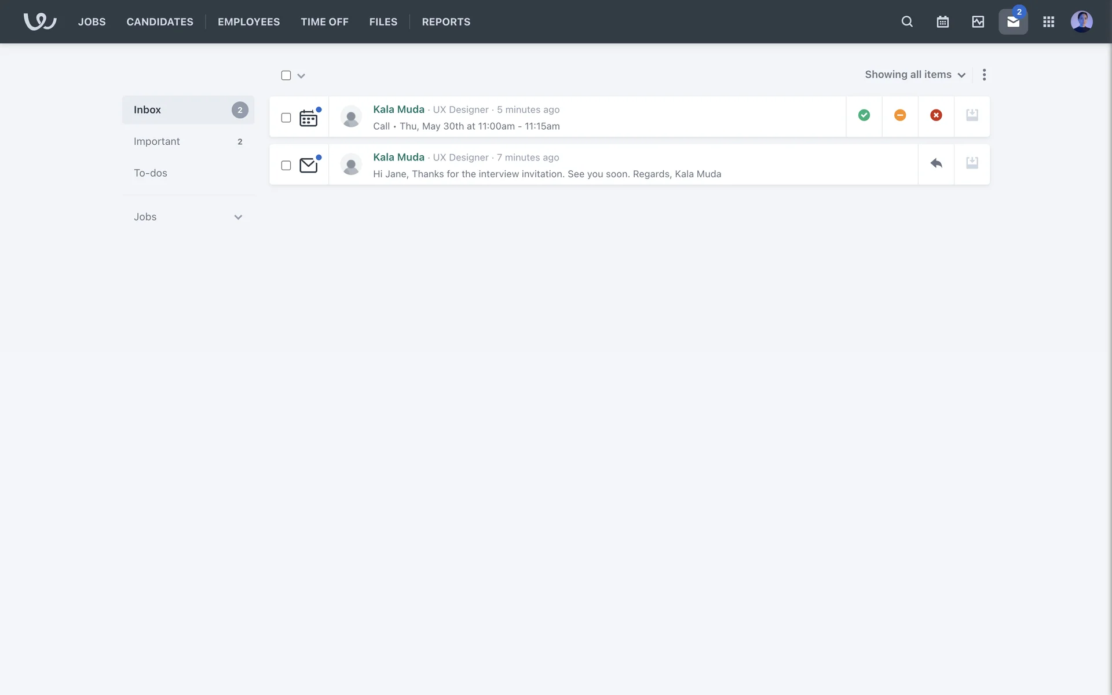Open the reports chart icon in the top bar
The height and width of the screenshot is (695, 1112).
click(x=978, y=21)
